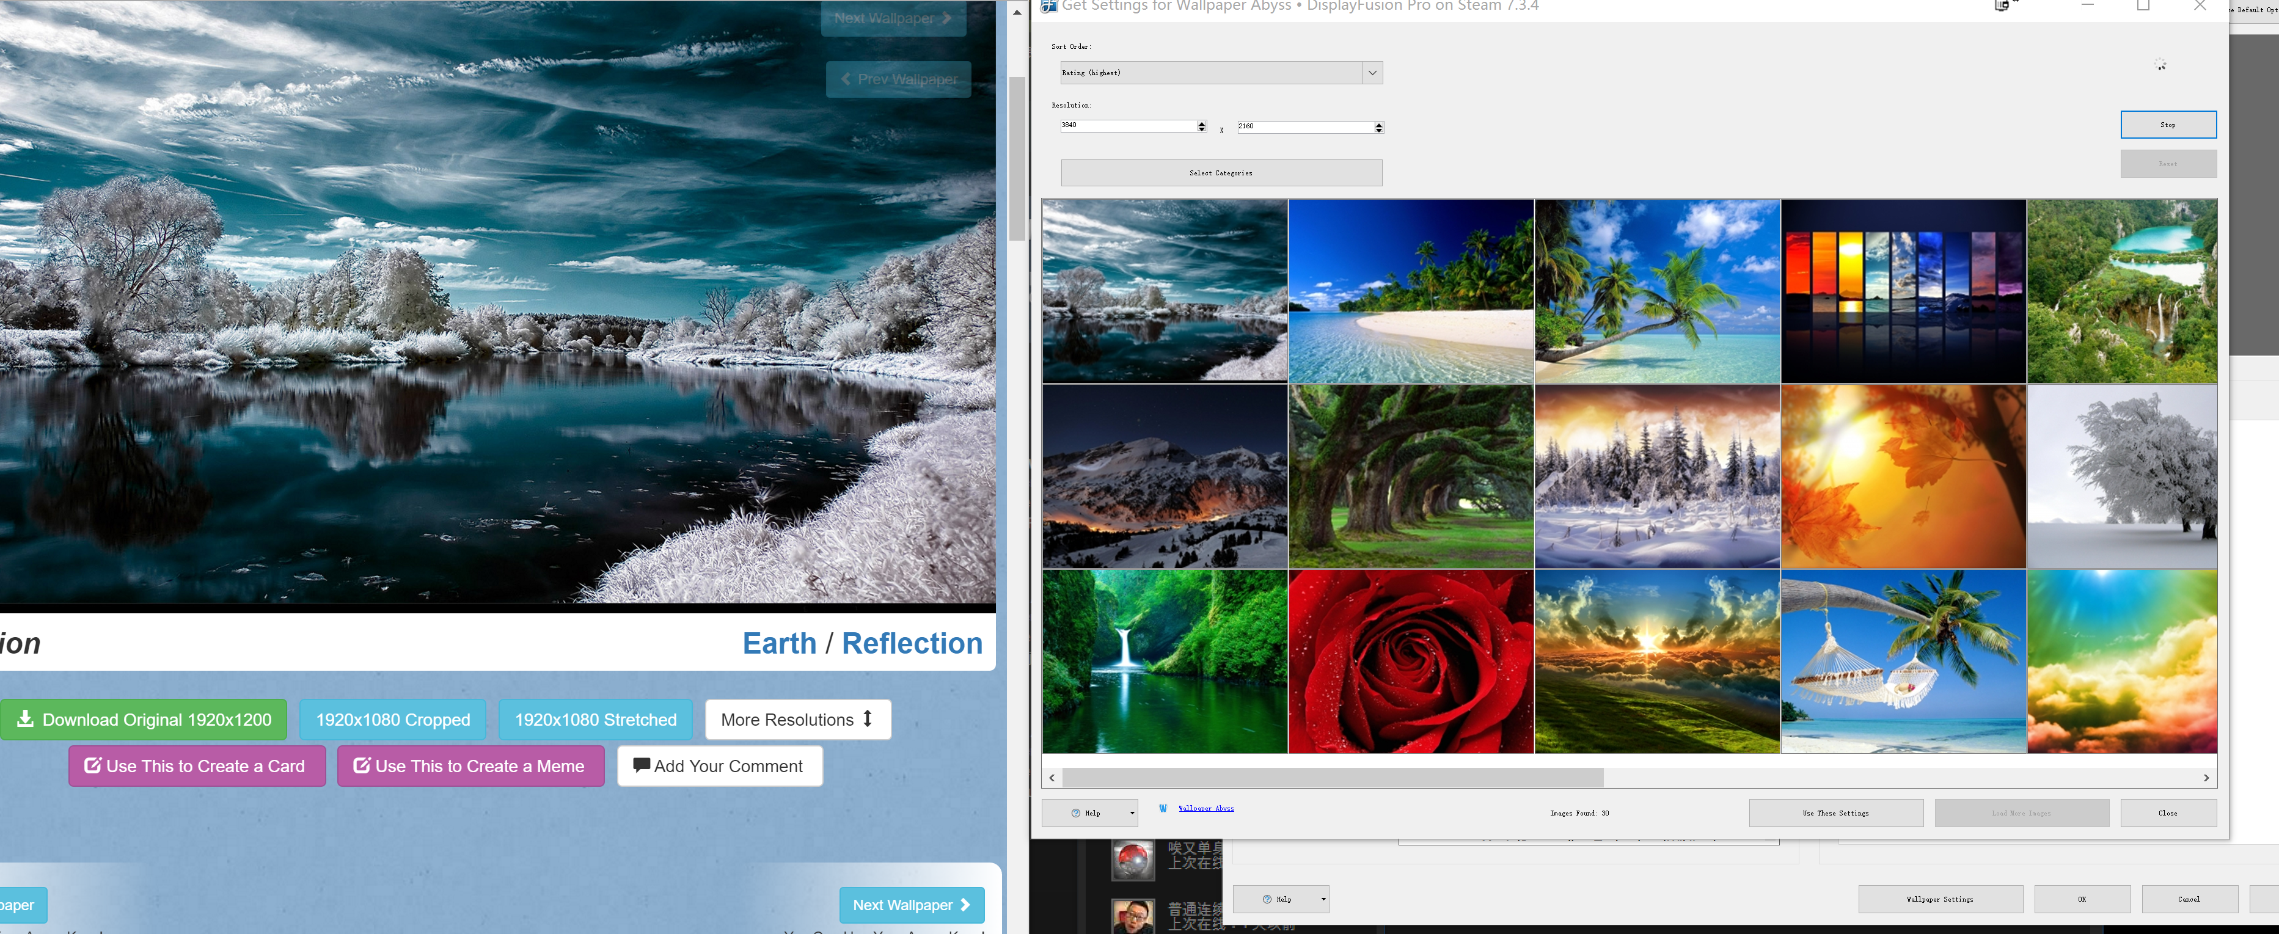Select the red rose thumbnail
Viewport: 2279px width, 934px height.
1410,662
